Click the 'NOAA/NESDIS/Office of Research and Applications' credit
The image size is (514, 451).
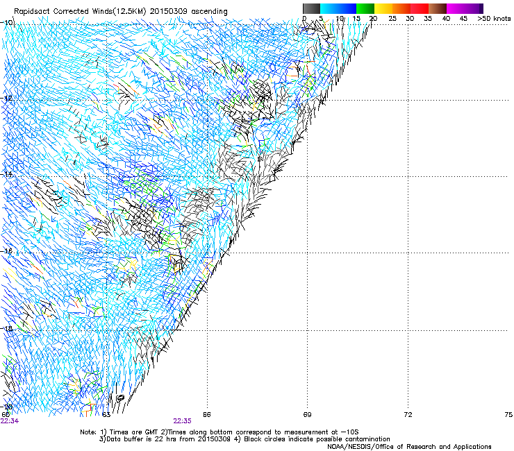point(409,446)
